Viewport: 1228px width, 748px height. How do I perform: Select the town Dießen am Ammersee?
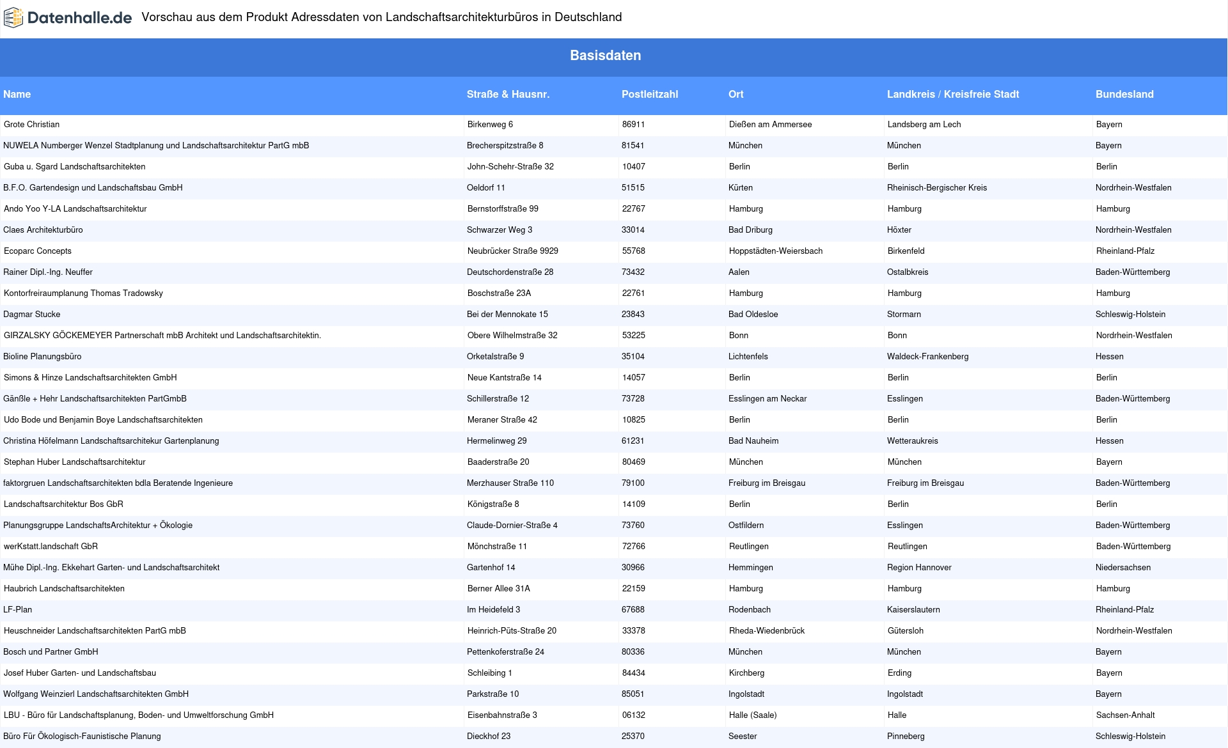[x=771, y=125]
